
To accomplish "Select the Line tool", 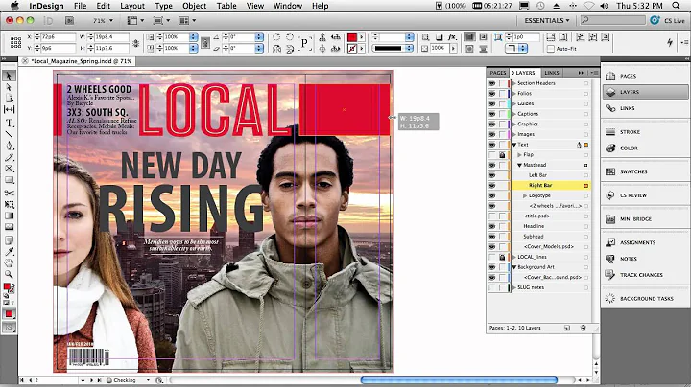I will tap(9, 134).
